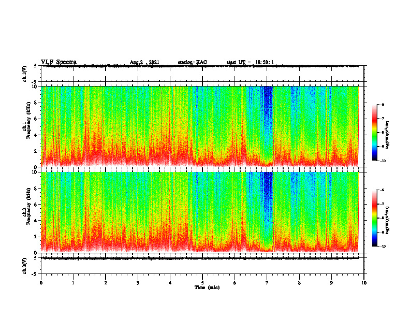This screenshot has height=317, width=410.
Task: Click time axis tick label "3"
Action: [138, 283]
